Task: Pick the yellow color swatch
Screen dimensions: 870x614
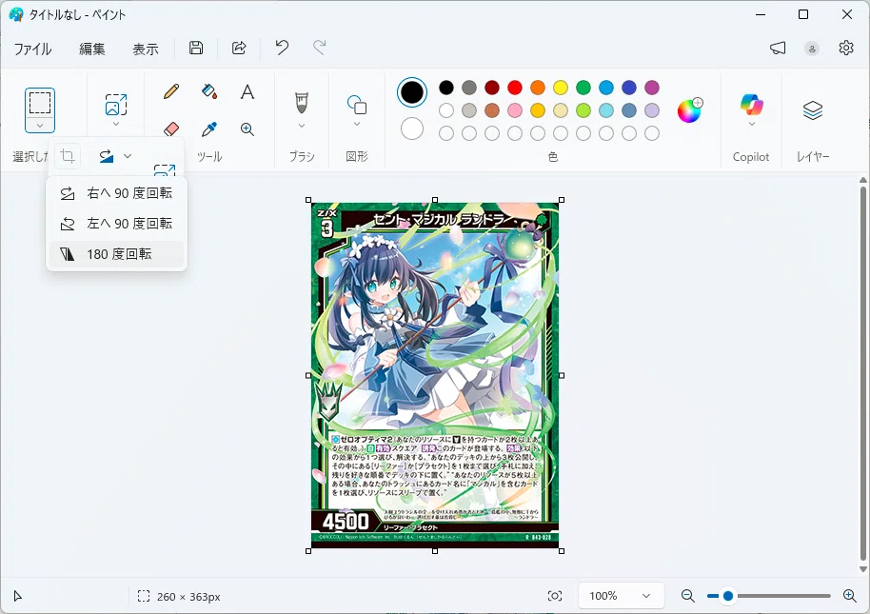Action: [x=561, y=87]
